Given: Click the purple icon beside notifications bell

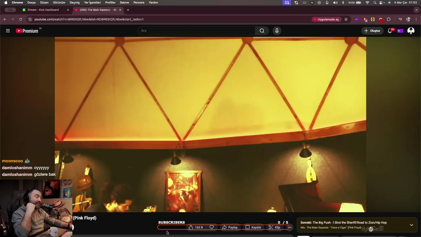Looking at the screenshot, I should pyautogui.click(x=400, y=31).
